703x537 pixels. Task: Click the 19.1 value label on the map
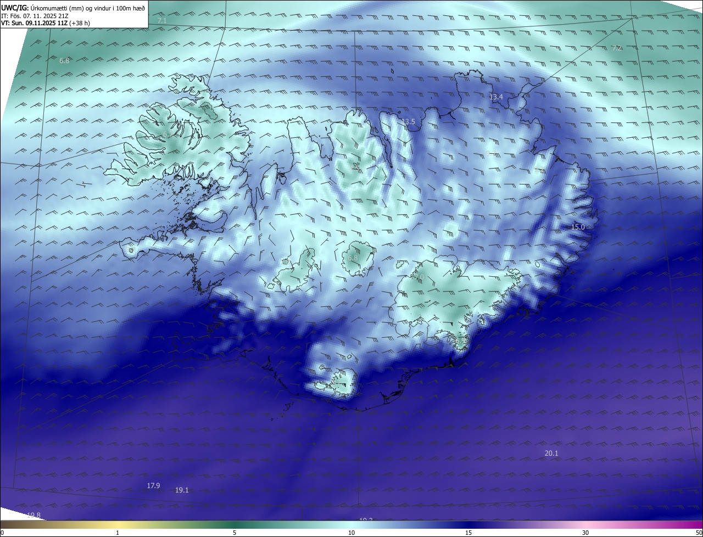pyautogui.click(x=182, y=490)
